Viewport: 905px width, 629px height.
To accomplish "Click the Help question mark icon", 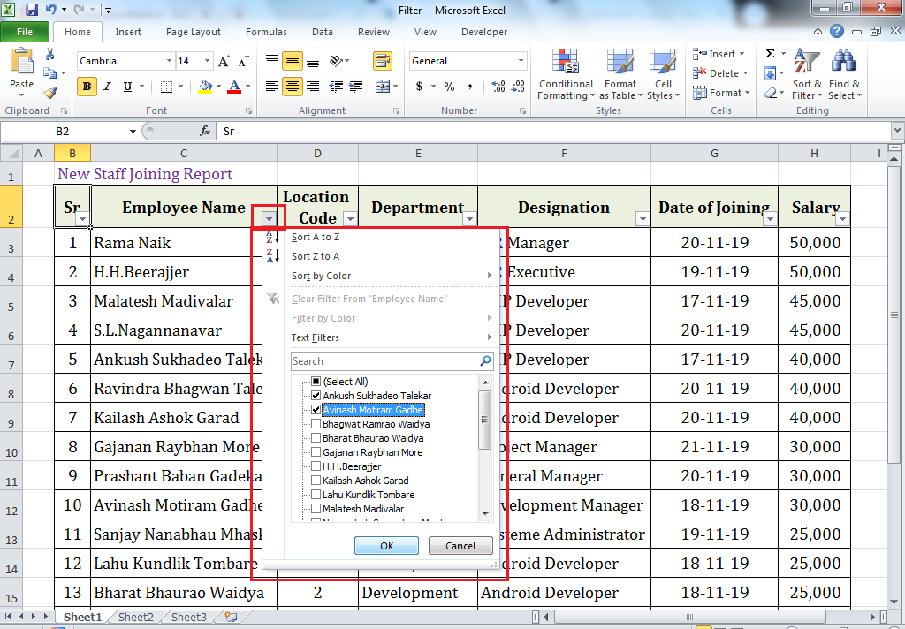I will [837, 32].
